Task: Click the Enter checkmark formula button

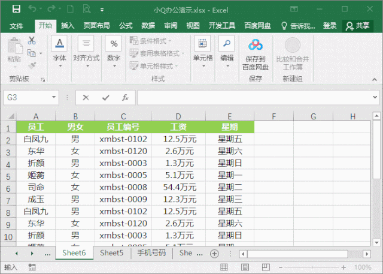Action: click(106, 98)
